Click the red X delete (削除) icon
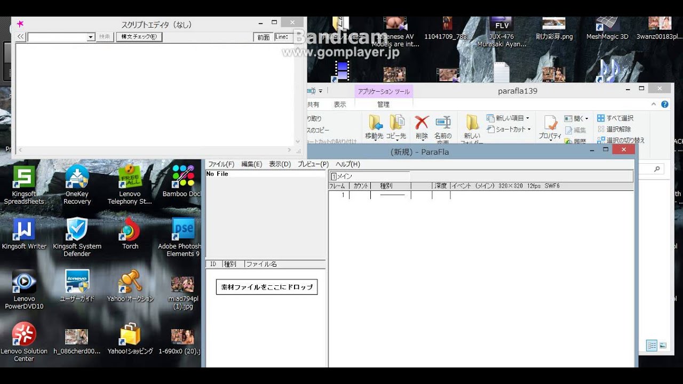 422,123
